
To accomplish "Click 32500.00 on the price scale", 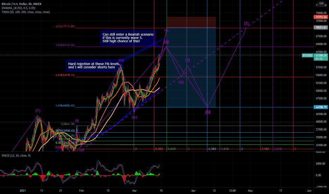I will pyautogui.click(x=321, y=145).
